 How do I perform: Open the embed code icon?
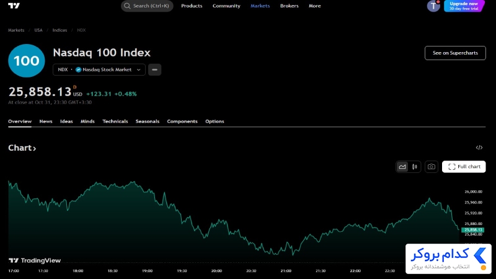pyautogui.click(x=479, y=148)
